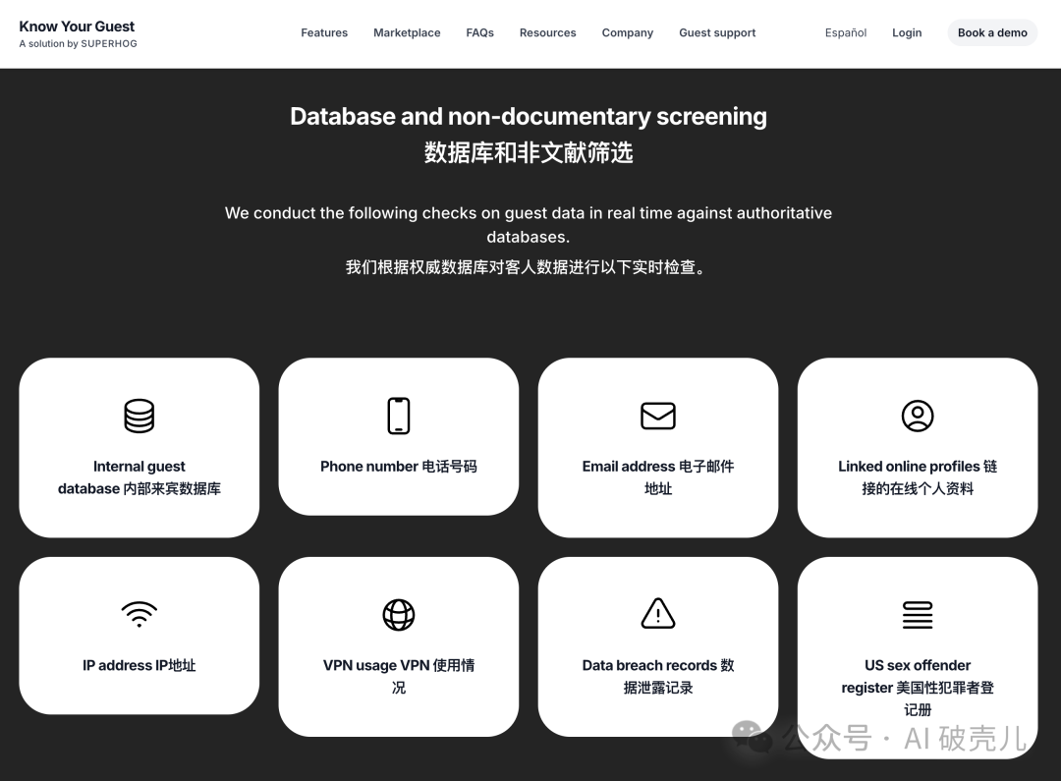Go to the FAQs page

[x=479, y=32]
